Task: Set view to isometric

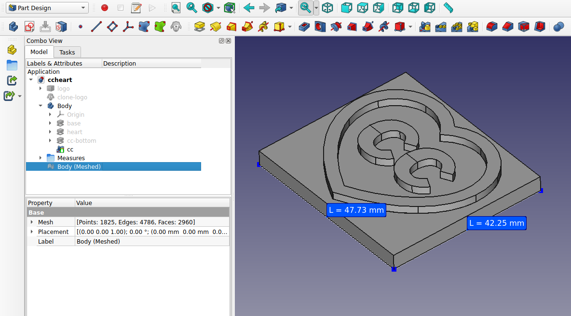Action: point(327,8)
